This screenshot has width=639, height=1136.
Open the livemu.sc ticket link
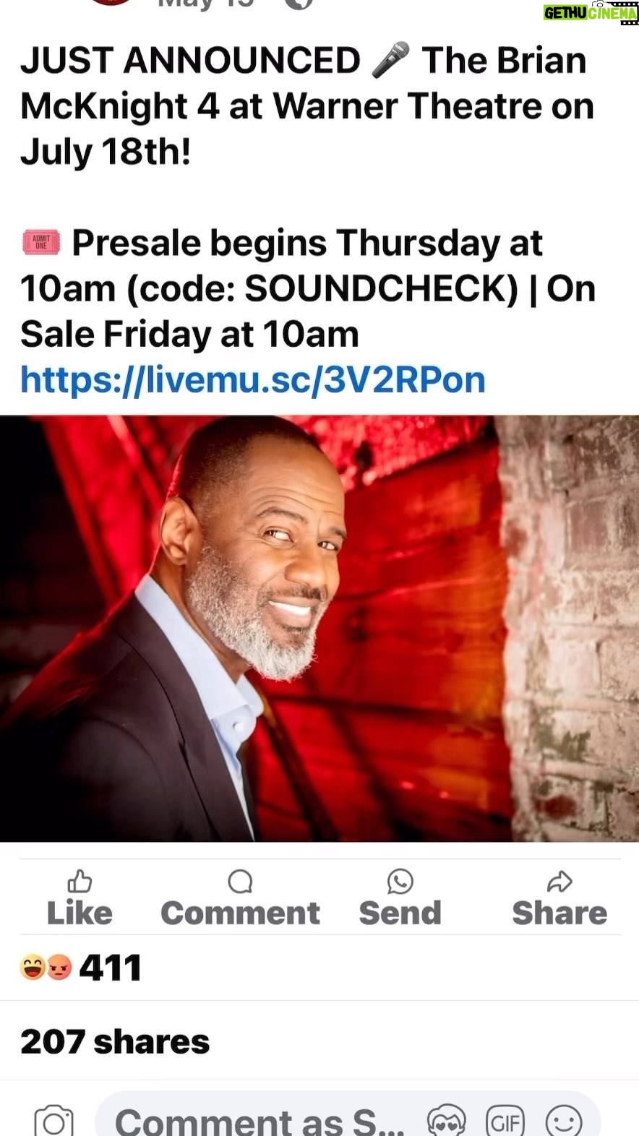253,379
